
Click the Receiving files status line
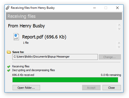tap(21, 66)
